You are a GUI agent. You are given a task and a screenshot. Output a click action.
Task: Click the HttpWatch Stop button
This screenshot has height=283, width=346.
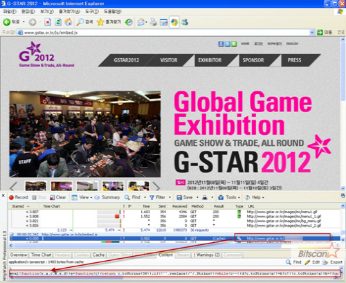coord(39,197)
